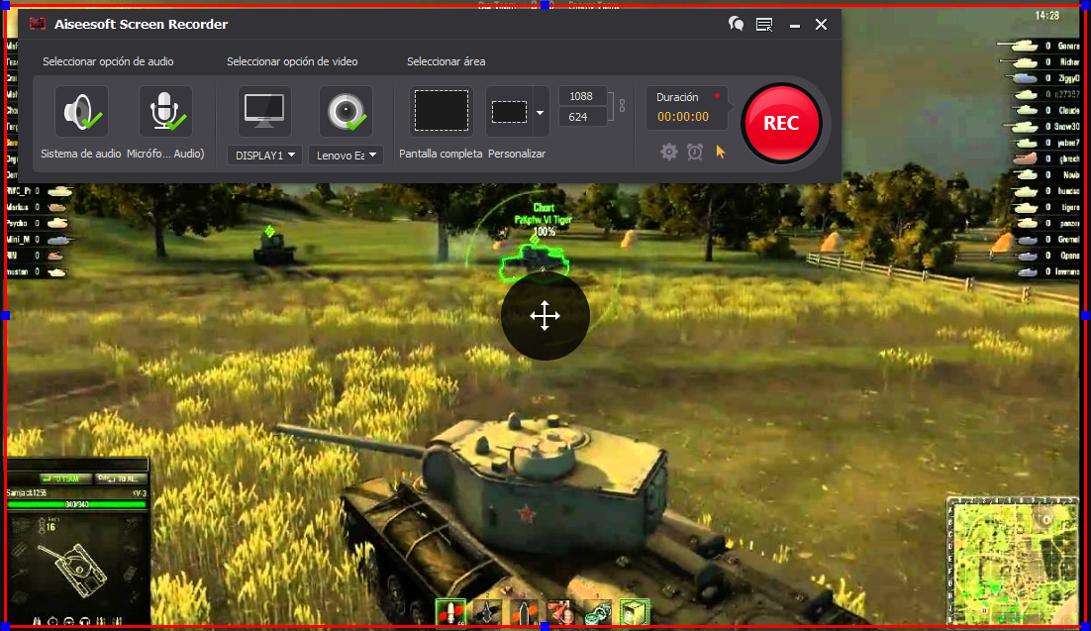Choose the Personalizar custom area icon
The image size is (1091, 631).
click(509, 111)
